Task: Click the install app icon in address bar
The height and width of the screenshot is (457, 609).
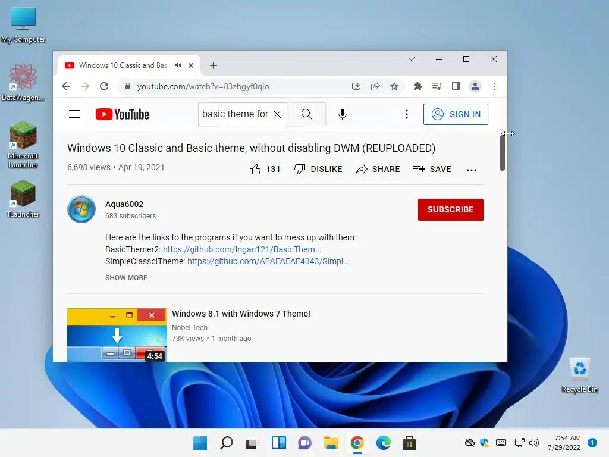Action: tap(356, 86)
